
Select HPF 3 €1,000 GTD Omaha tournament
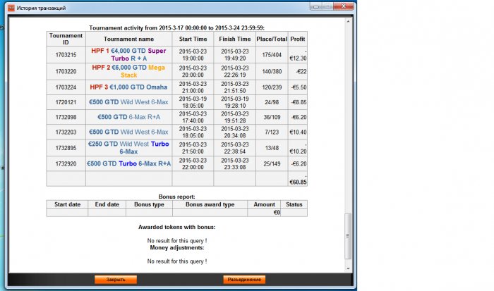128,87
